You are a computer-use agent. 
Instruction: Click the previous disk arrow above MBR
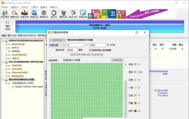tap(6, 22)
